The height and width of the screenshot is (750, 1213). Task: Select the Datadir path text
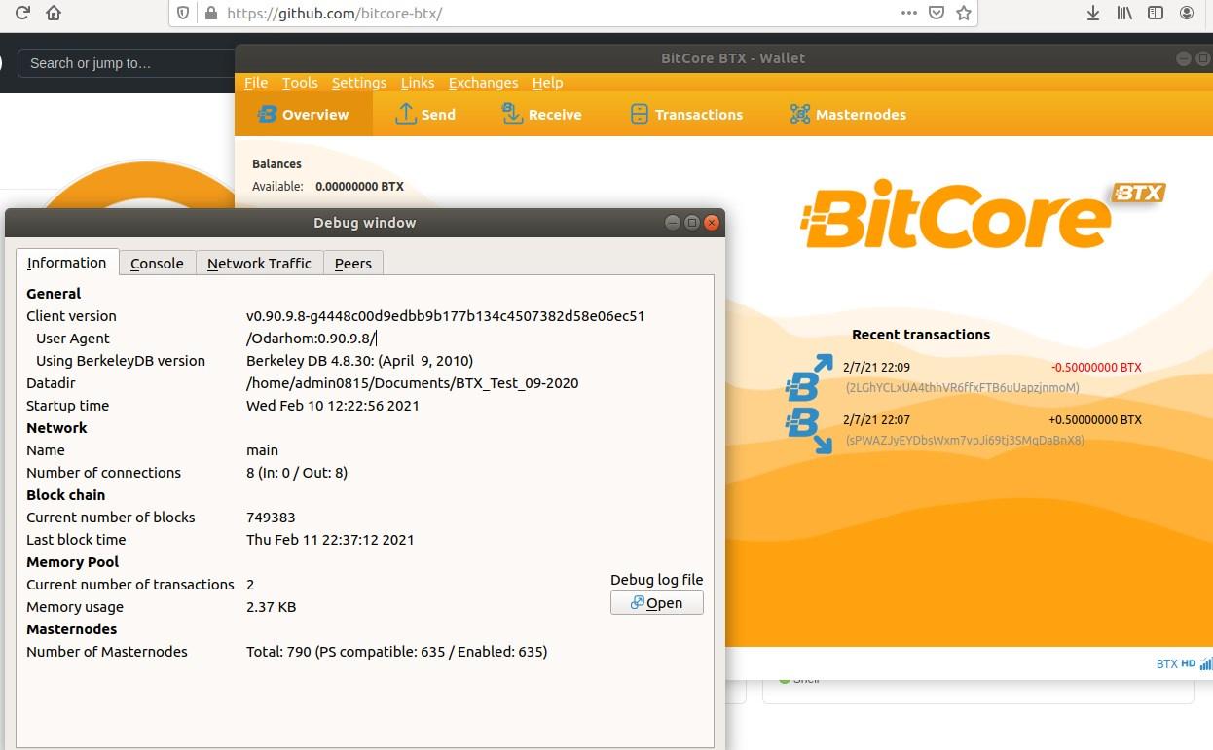point(413,383)
